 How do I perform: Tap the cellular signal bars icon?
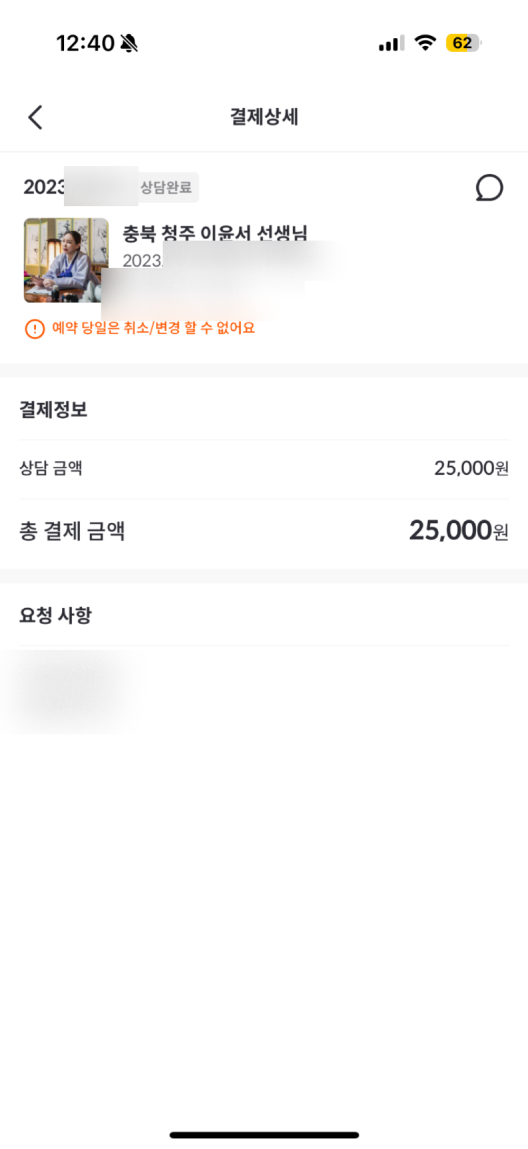click(x=391, y=44)
